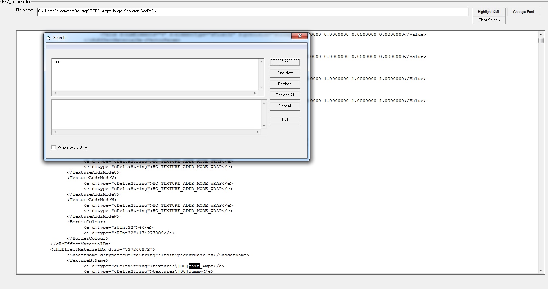Click the search text box containing 'main'

pos(155,74)
